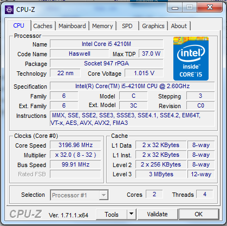
Task: Click the processor Name field
Action: click(x=107, y=44)
